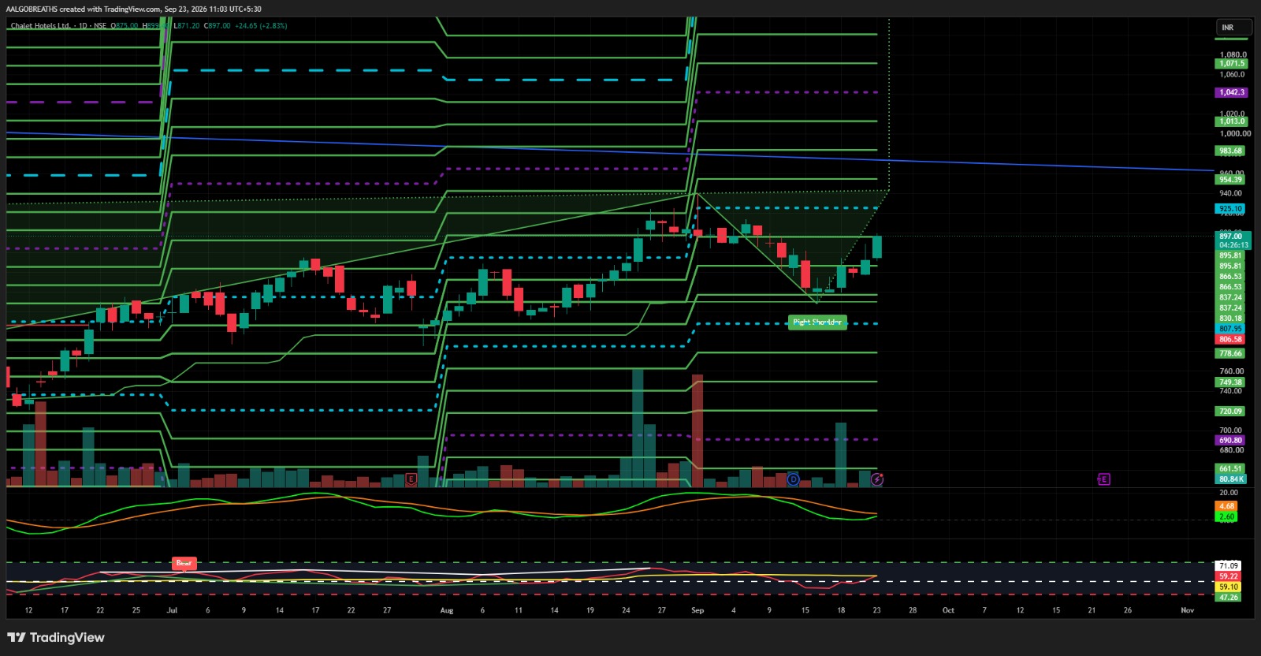1261x656 pixels.
Task: Click the 954.39 price label
Action: click(x=1230, y=180)
